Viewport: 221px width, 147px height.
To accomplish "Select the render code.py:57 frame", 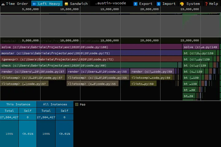I will [33, 71].
